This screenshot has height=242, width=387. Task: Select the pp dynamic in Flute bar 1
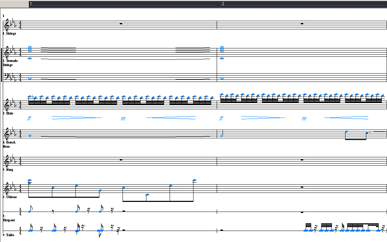tap(123, 118)
